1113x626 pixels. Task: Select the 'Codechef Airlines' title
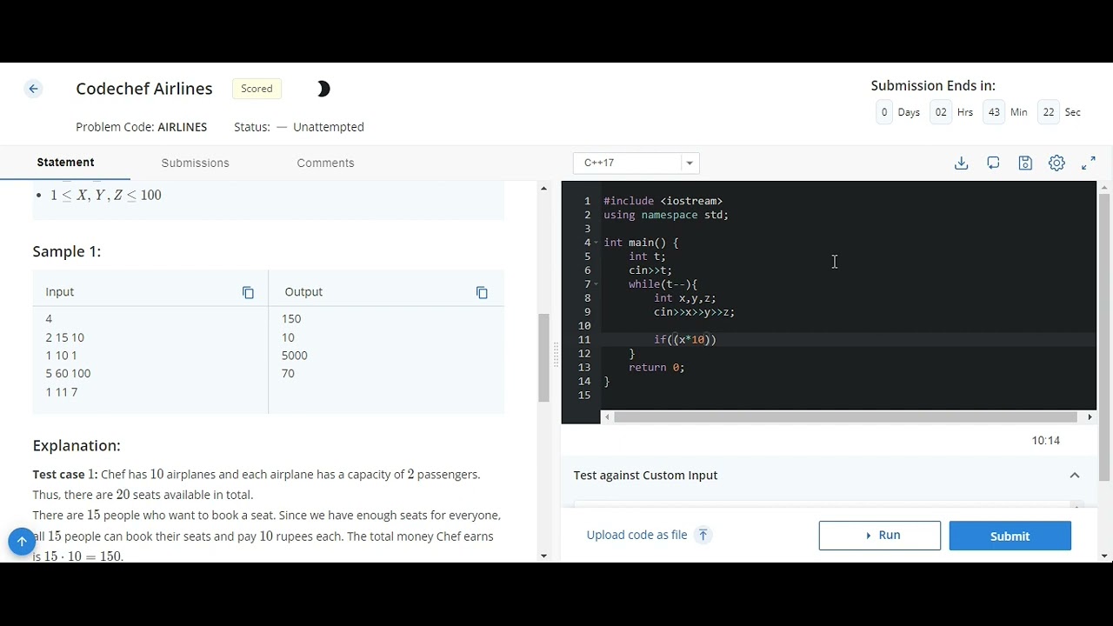click(144, 89)
